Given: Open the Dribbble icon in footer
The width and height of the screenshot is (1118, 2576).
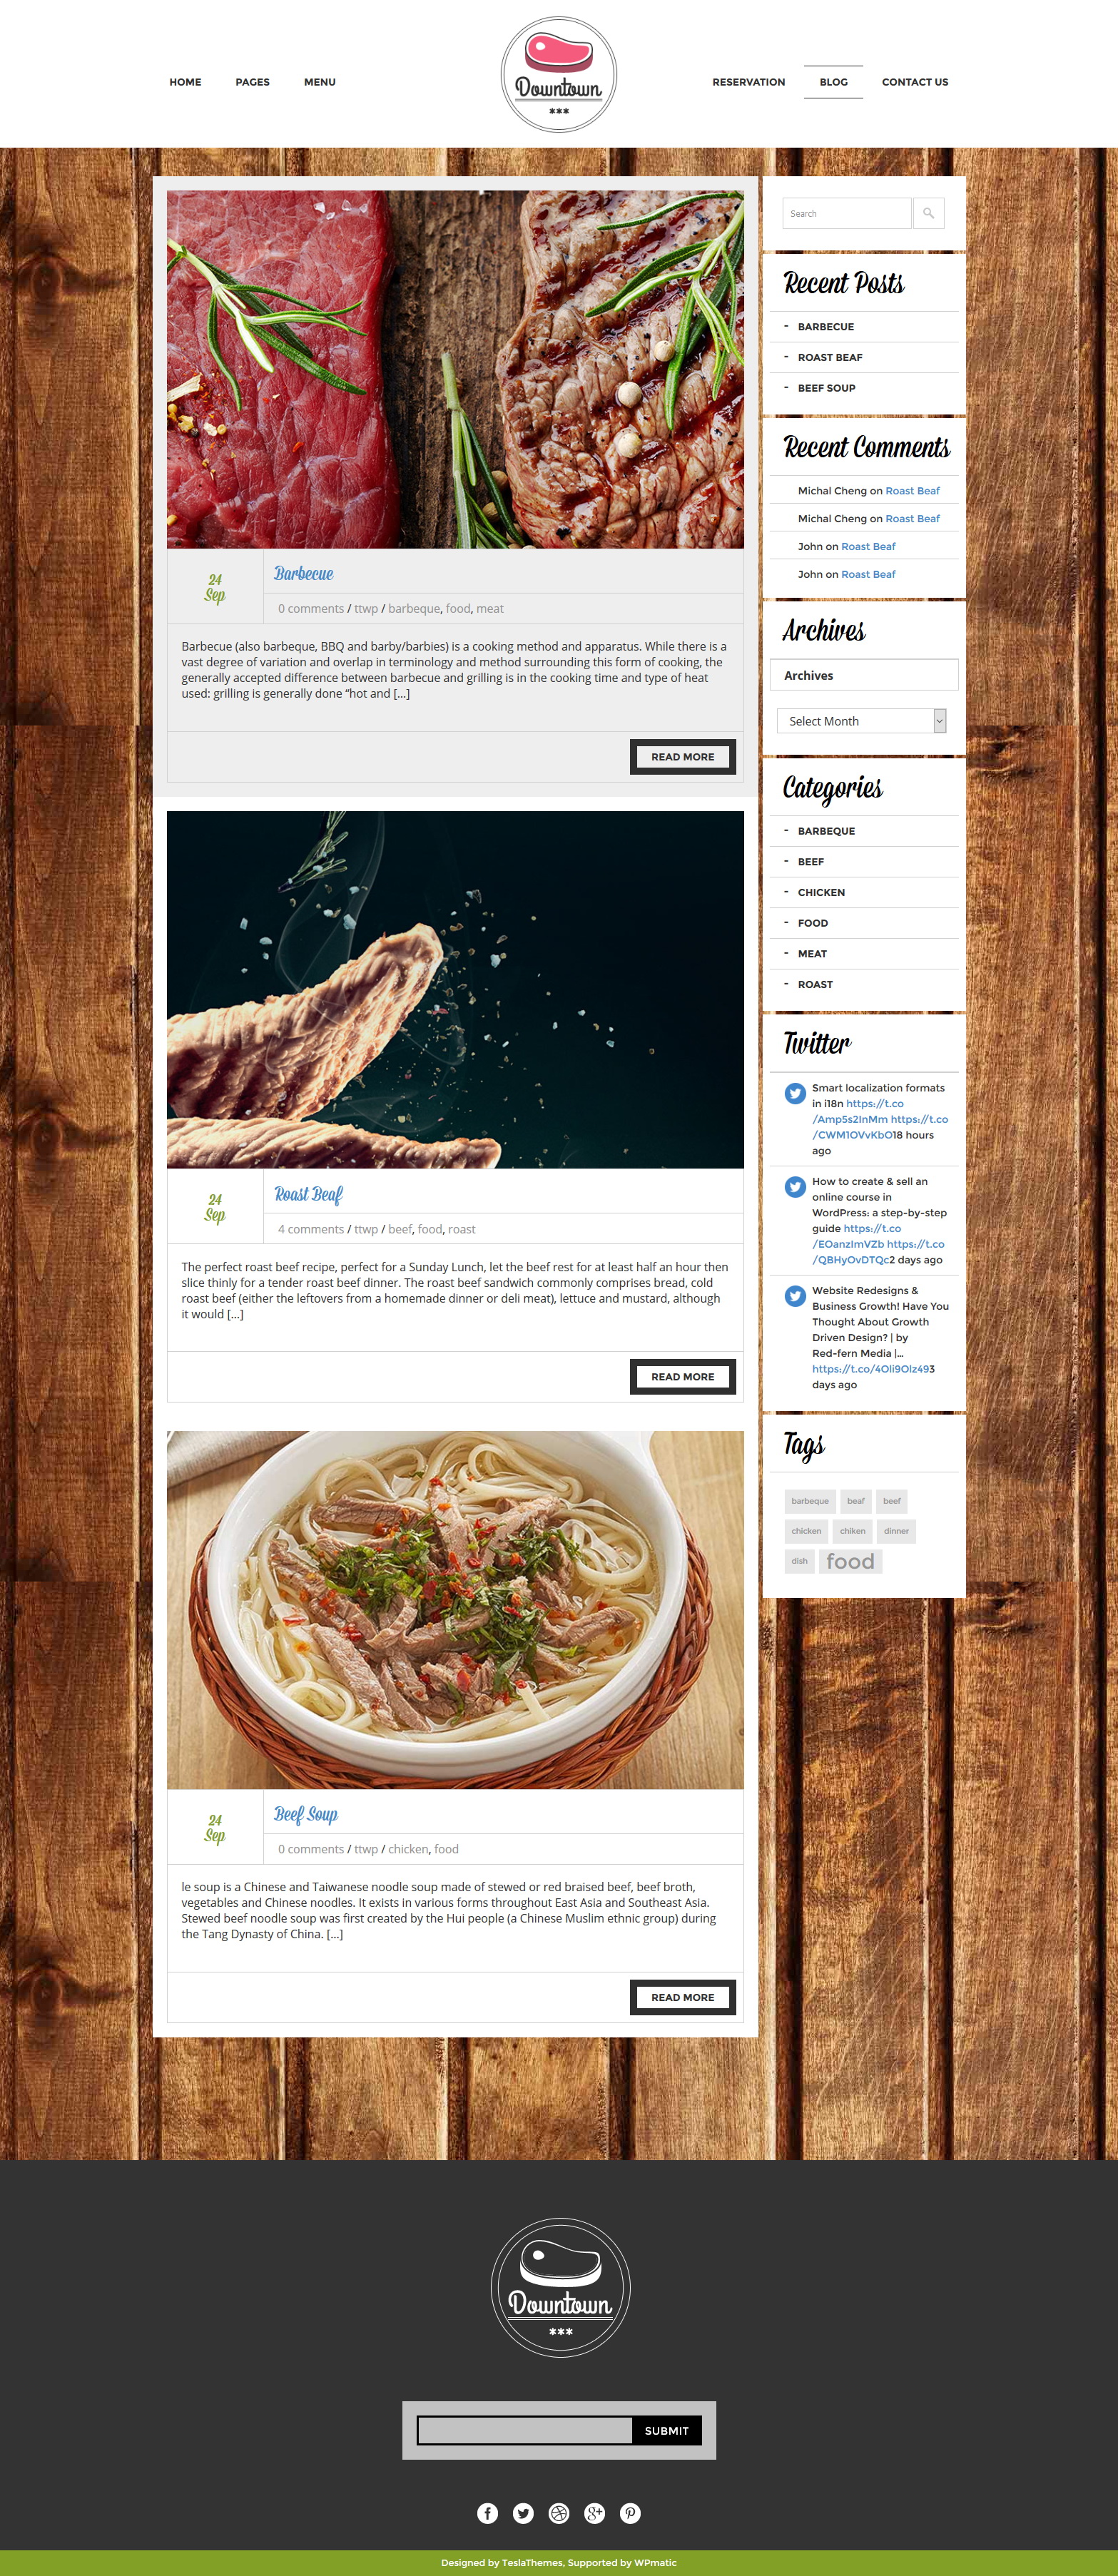Looking at the screenshot, I should pos(559,2513).
